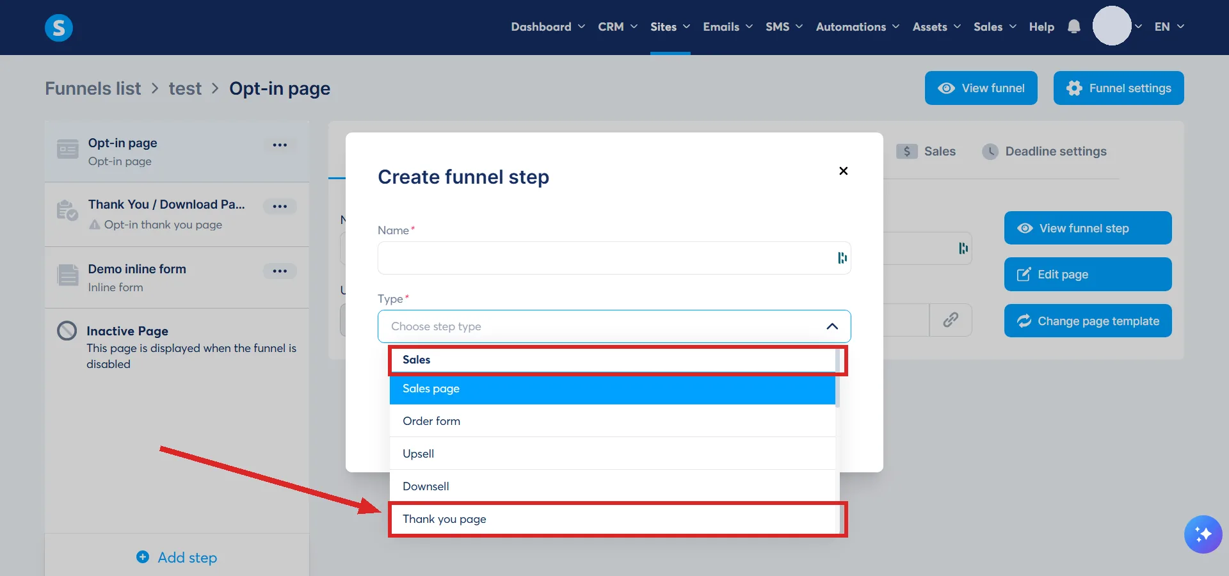Switch to the Sales tab

coord(926,152)
